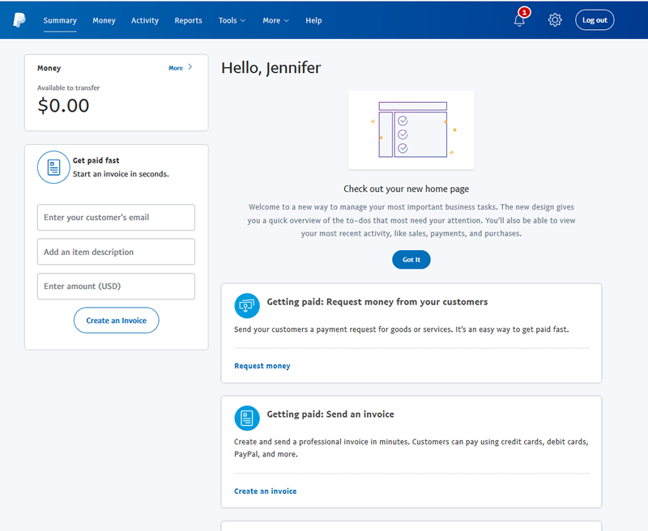Click the Send an invoice card icon
648x531 pixels.
pyautogui.click(x=247, y=418)
